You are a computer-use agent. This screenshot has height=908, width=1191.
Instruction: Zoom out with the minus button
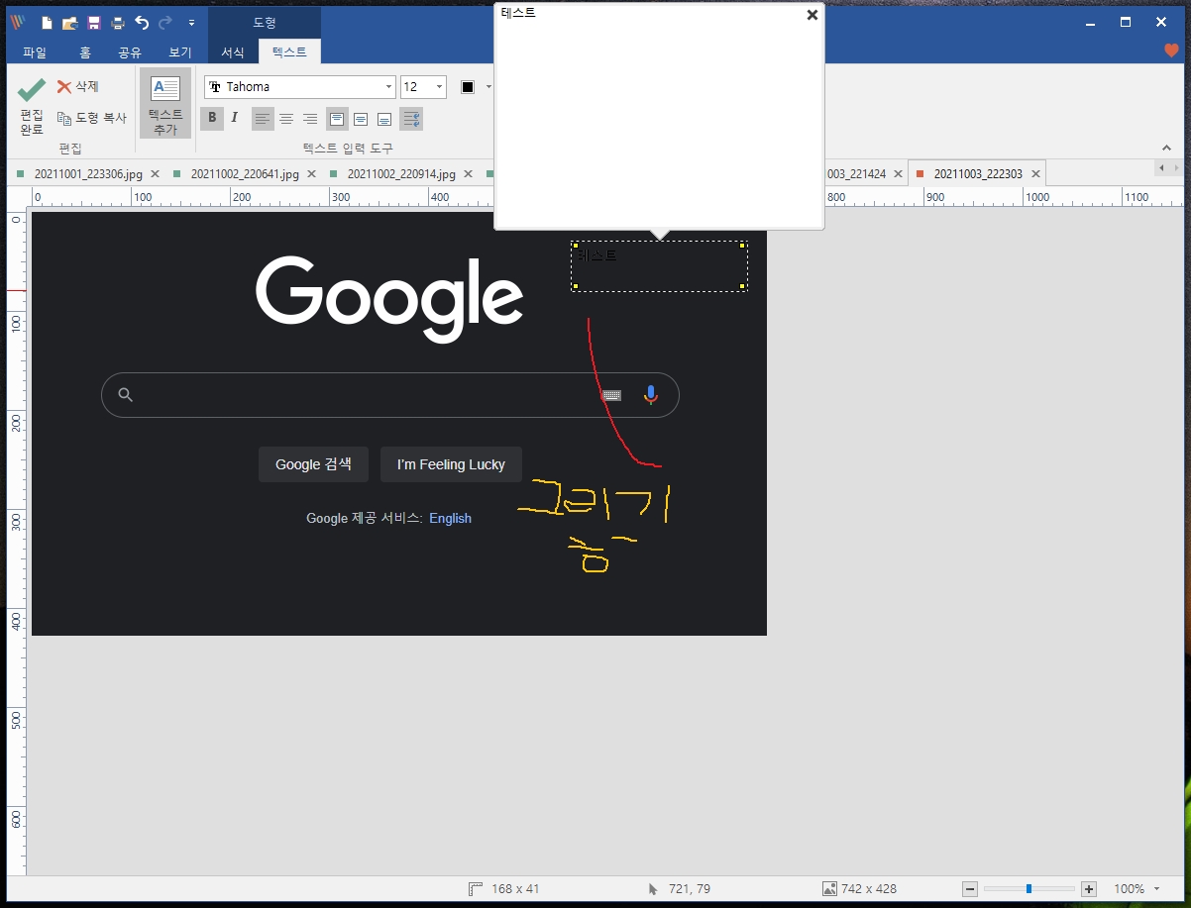tap(970, 889)
